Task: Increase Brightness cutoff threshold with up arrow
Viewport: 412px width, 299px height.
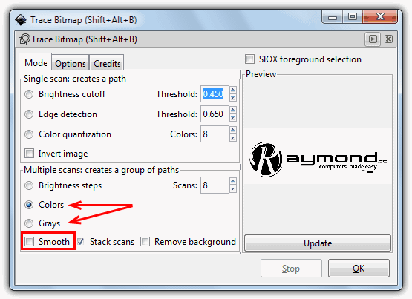Action: [x=233, y=90]
